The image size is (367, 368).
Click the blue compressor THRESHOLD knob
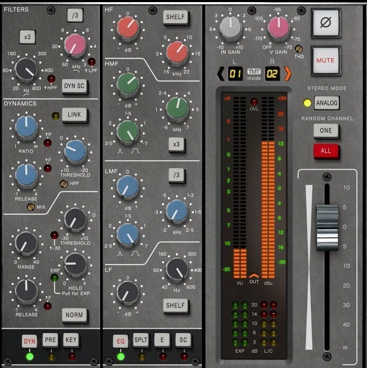pyautogui.click(x=75, y=152)
